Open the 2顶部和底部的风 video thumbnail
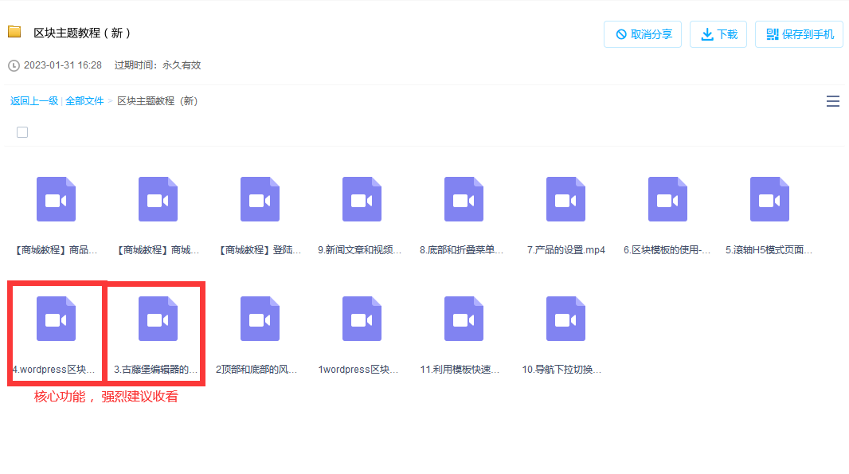 tap(260, 318)
